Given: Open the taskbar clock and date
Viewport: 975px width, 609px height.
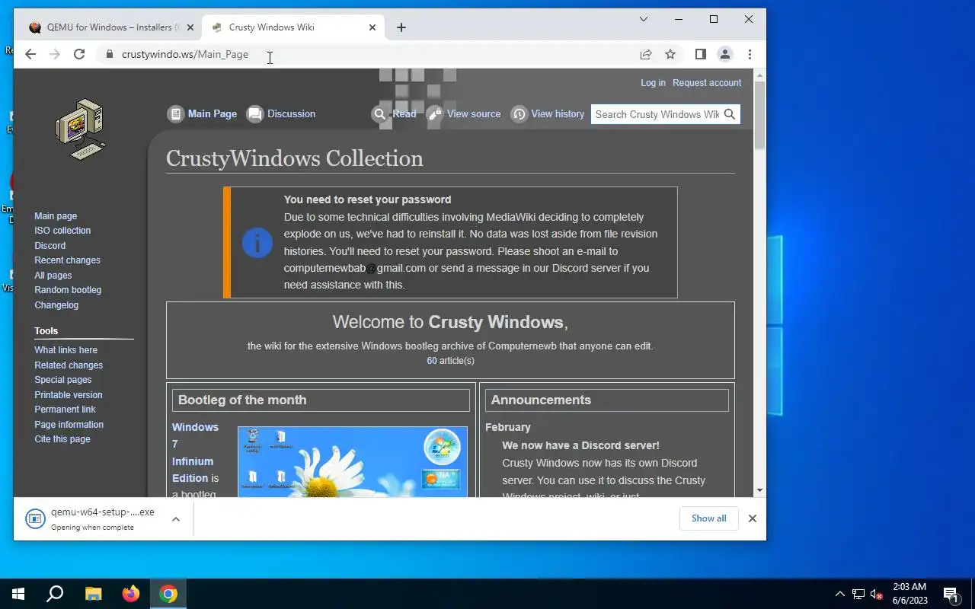Looking at the screenshot, I should [x=910, y=594].
